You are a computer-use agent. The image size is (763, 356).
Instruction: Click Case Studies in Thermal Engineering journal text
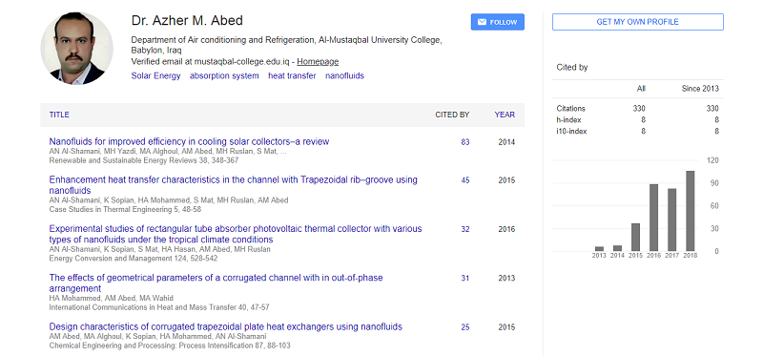[125, 209]
